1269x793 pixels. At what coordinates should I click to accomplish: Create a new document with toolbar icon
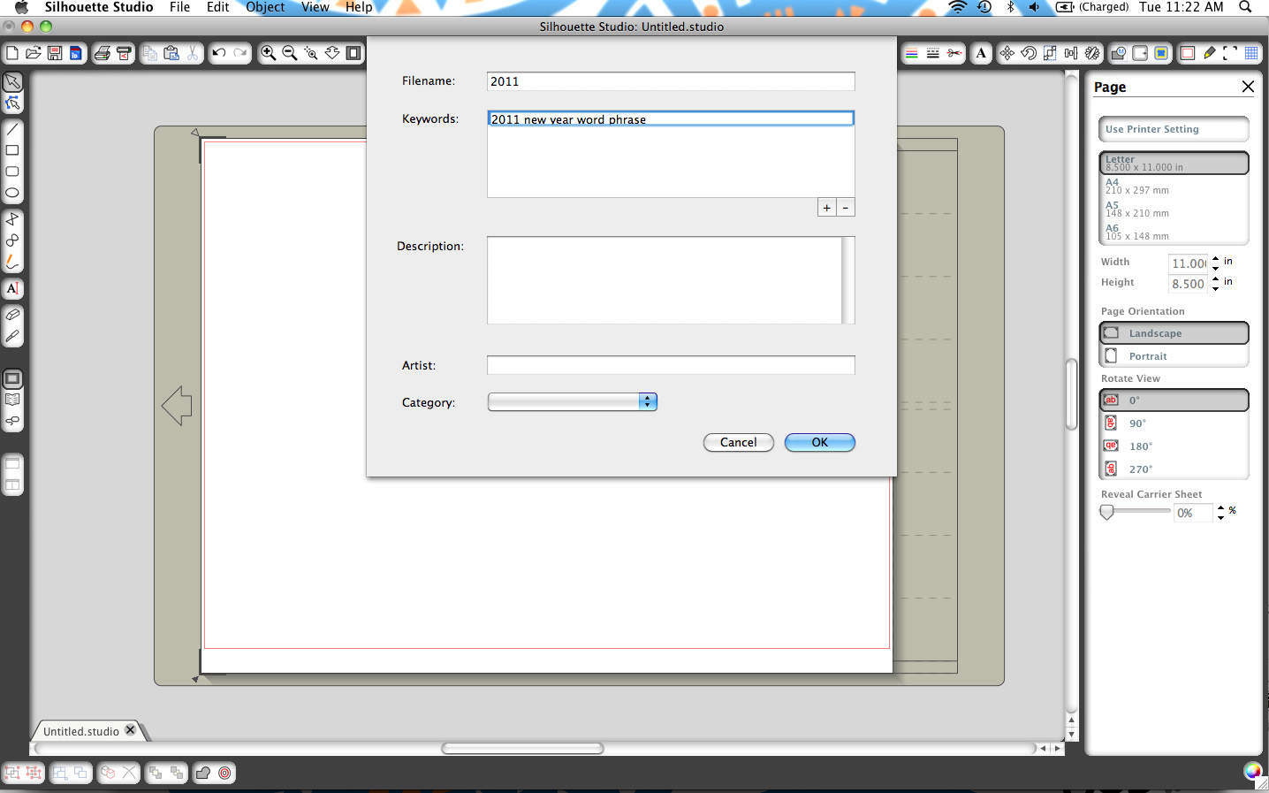(12, 54)
